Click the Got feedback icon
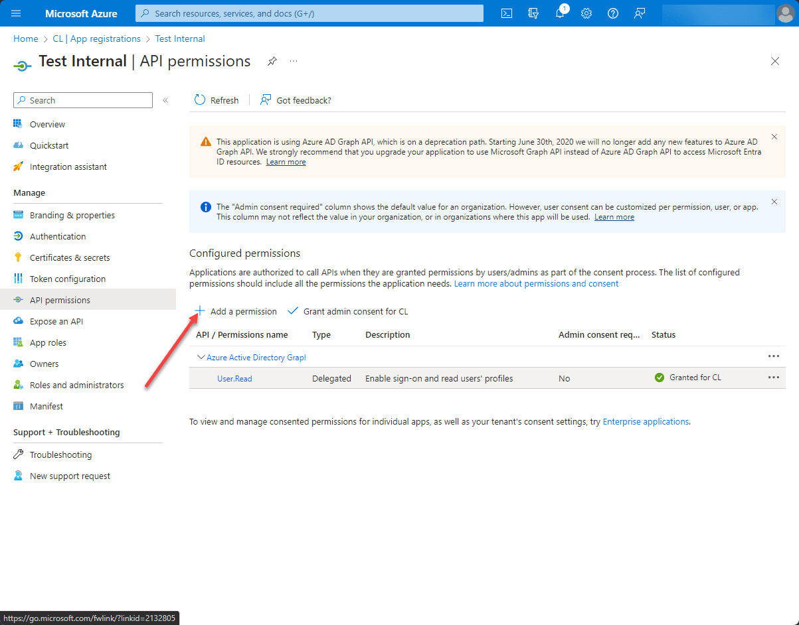The image size is (799, 625). (266, 100)
